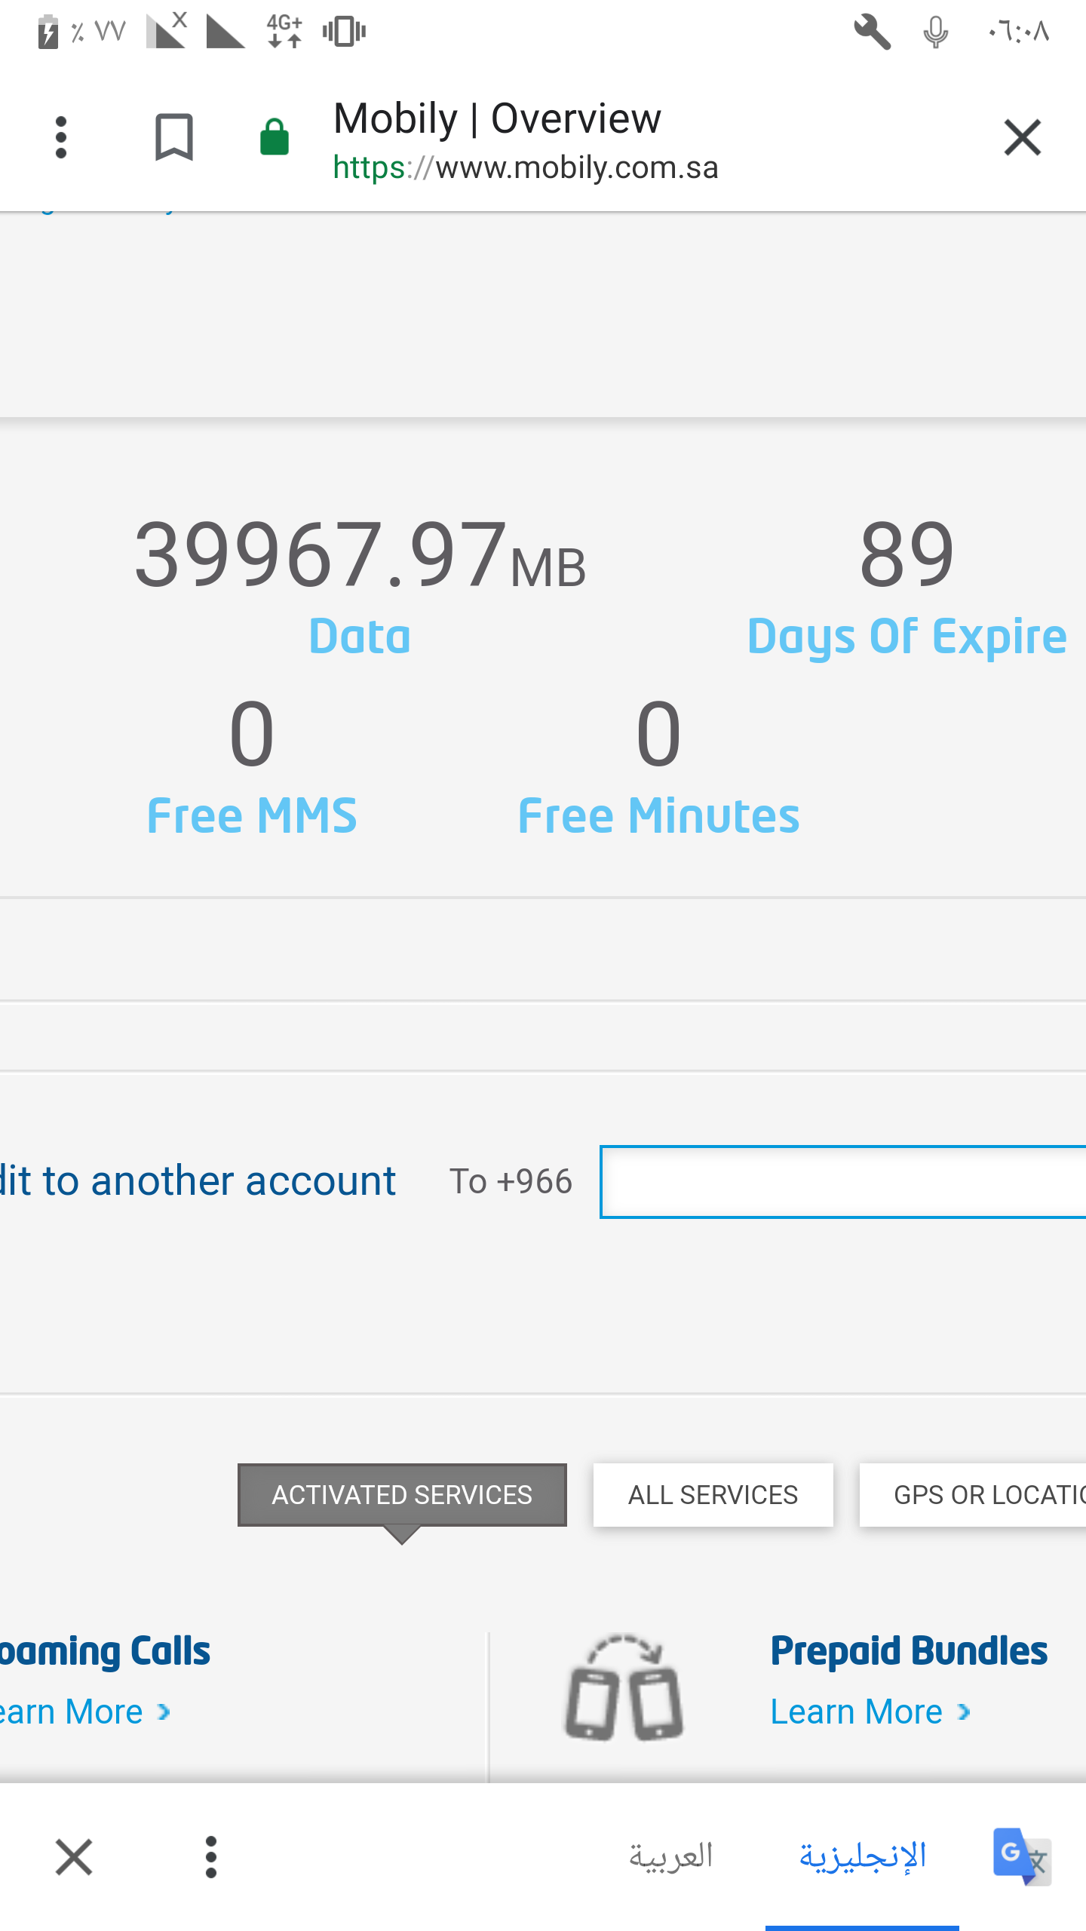Open Prepaid Bundles heading
Image resolution: width=1086 pixels, height=1931 pixels.
[x=909, y=1650]
